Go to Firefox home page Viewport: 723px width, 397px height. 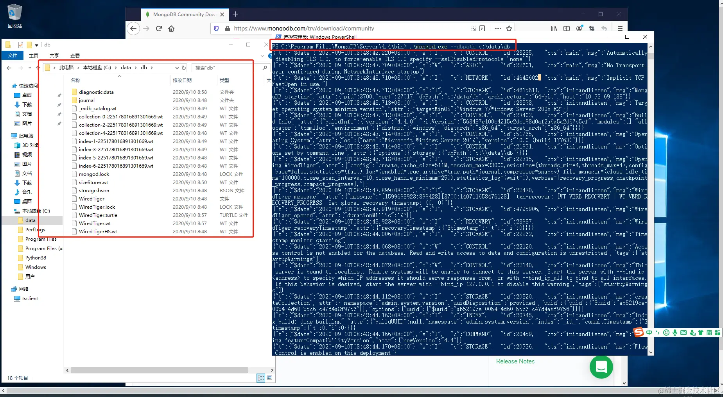(x=171, y=29)
